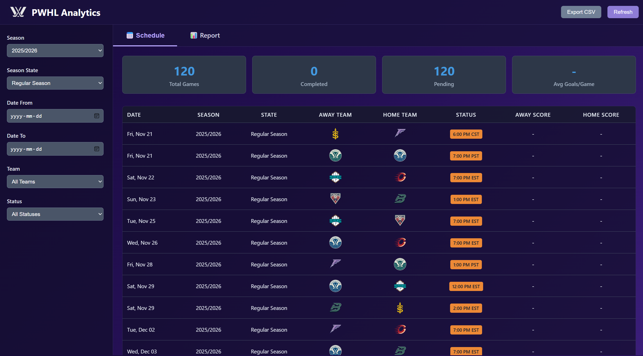Image resolution: width=643 pixels, height=356 pixels.
Task: Click the away team logo for Fri, Nov 21 6:00 PM CST game
Action: tap(335, 134)
